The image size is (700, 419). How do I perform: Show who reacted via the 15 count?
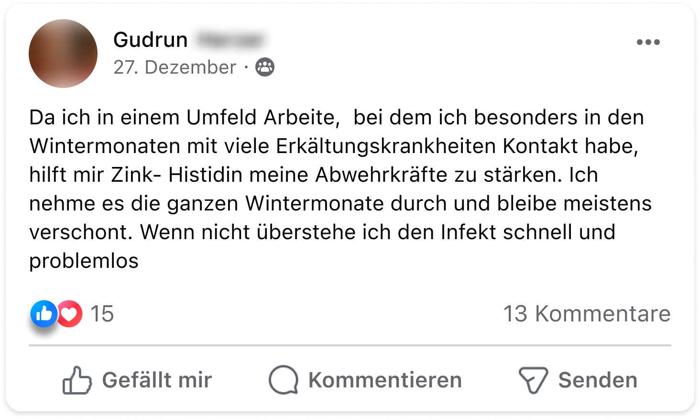click(102, 314)
